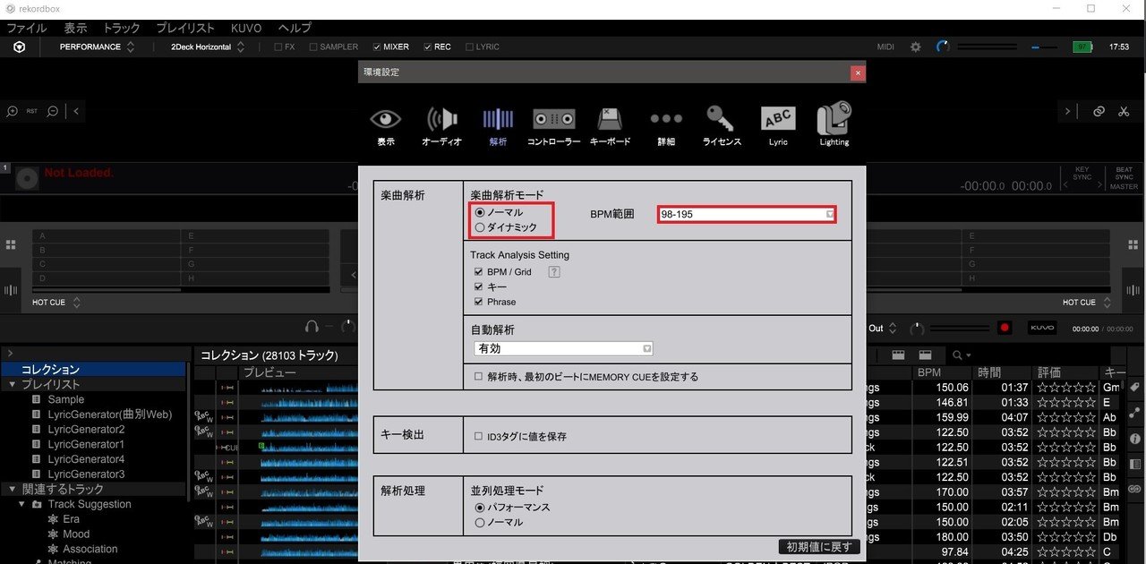Image resolution: width=1146 pixels, height=564 pixels.
Task: Click the scissors icon near waveform
Action: [1124, 112]
